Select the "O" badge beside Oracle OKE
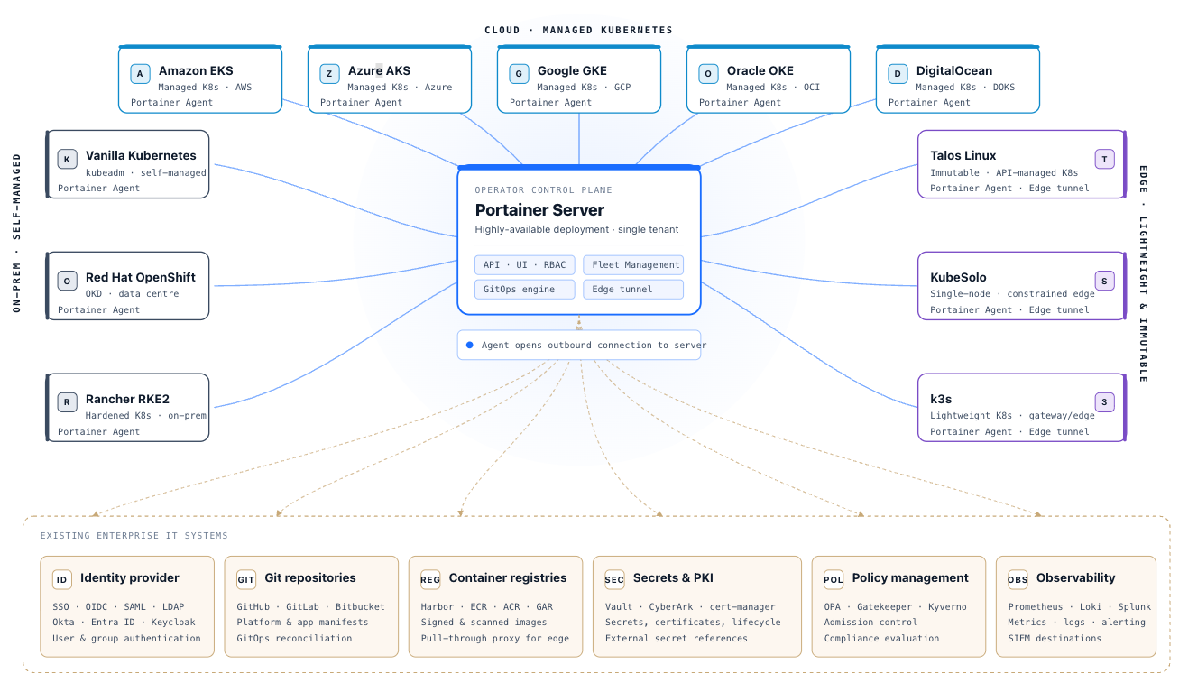The image size is (1179, 683). [708, 74]
